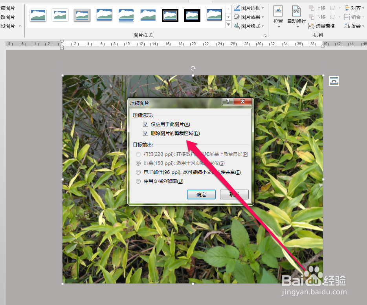The image size is (367, 305).
Task: Click the rotation handle above the picture
Action: pos(193,68)
